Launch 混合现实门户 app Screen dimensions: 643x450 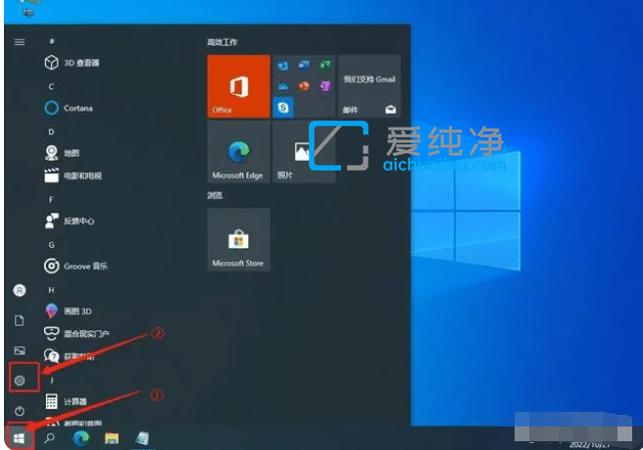pyautogui.click(x=76, y=333)
